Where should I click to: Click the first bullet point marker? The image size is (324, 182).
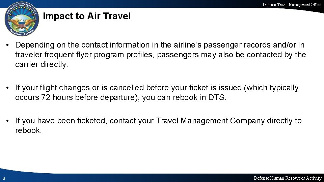pos(10,45)
